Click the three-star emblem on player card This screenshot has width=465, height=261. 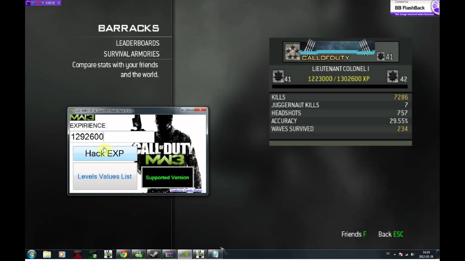[292, 51]
